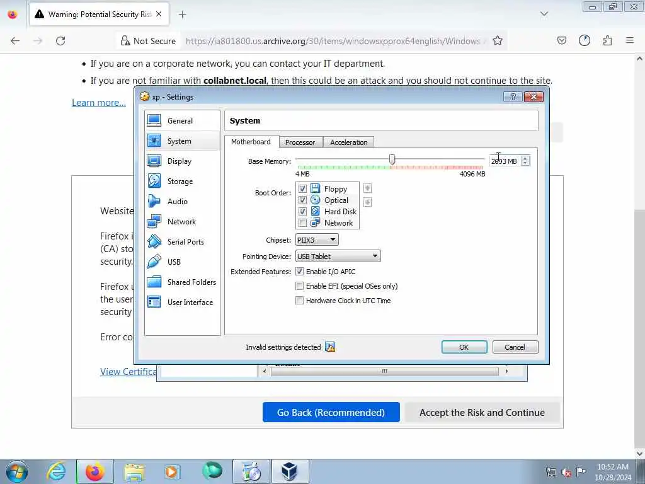Viewport: 645px width, 484px height.
Task: Open Pointing Device USB Tablet dropdown
Action: [x=338, y=256]
